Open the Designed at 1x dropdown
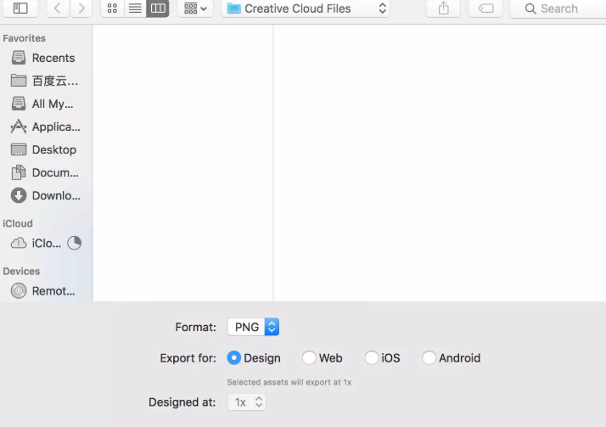This screenshot has width=606, height=427. point(247,402)
